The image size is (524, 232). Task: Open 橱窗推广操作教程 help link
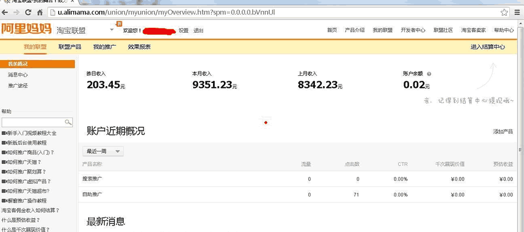[27, 201]
